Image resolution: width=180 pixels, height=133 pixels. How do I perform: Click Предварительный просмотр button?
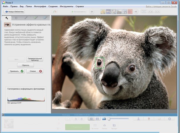point(35,59)
